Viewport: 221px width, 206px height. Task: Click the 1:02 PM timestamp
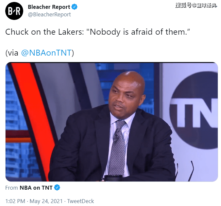pyautogui.click(x=15, y=201)
